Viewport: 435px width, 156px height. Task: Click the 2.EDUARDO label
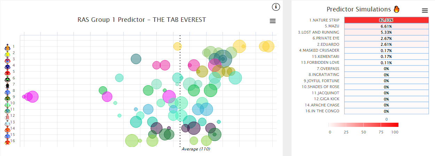328,44
